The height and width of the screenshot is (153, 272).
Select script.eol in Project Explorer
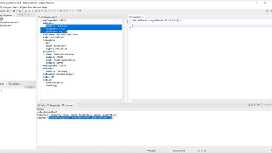6,25
